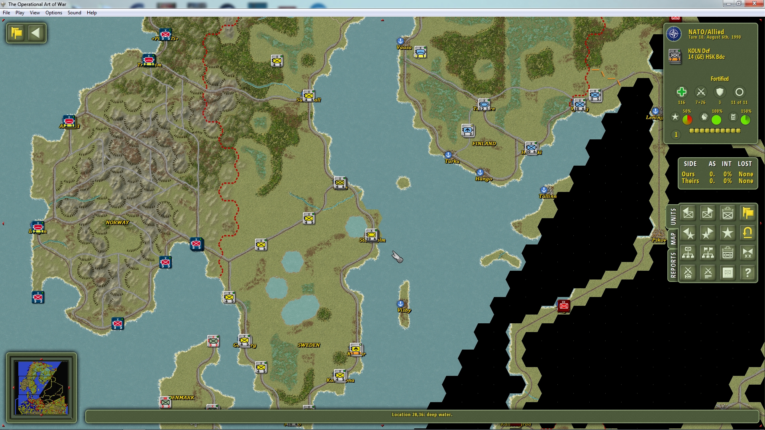Click the '14 (GE) HSK Bde' formation name

tap(706, 57)
